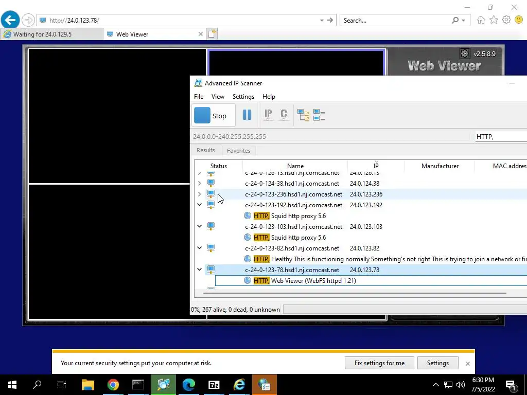Click globe icon under 24.0.123.192 host
The height and width of the screenshot is (395, 527).
point(248,216)
